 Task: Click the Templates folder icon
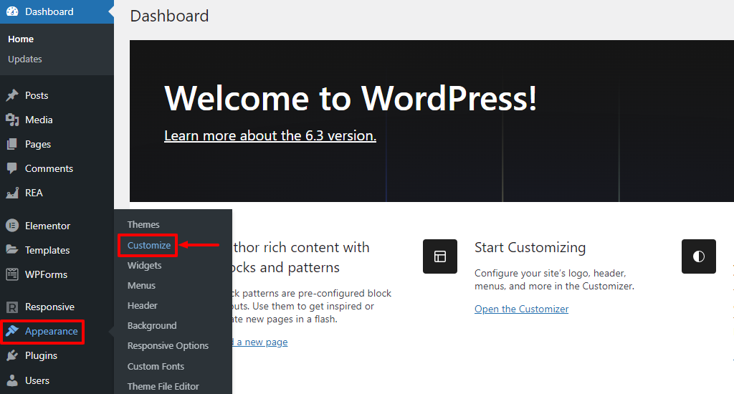tap(12, 250)
